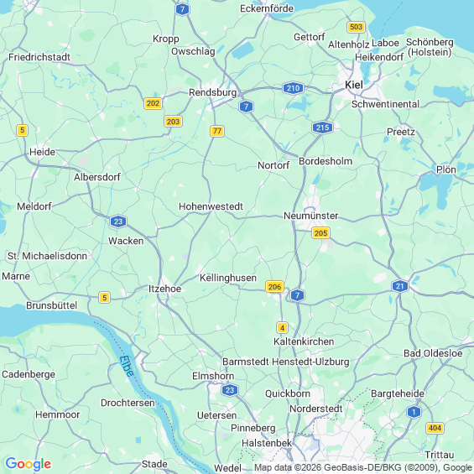Click the A210 highway shield near Kiel
This screenshot has width=474, height=474.
coord(293,88)
